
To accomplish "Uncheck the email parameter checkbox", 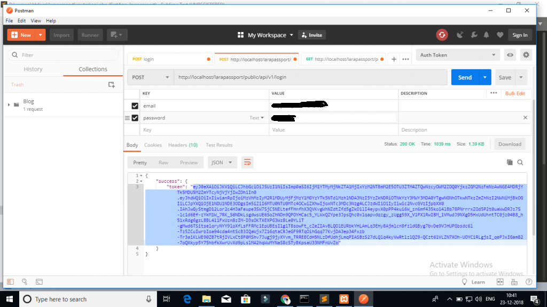I will click(135, 106).
